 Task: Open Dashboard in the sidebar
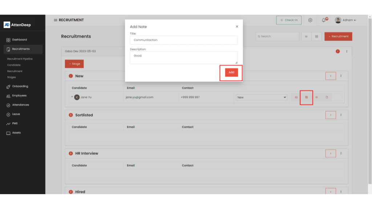tap(19, 40)
